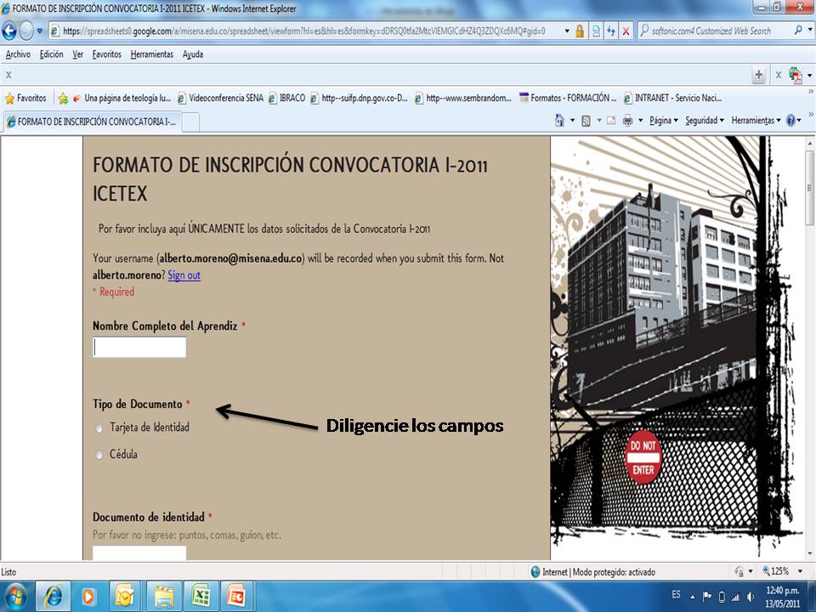
Task: Click the printer icon
Action: pos(627,120)
